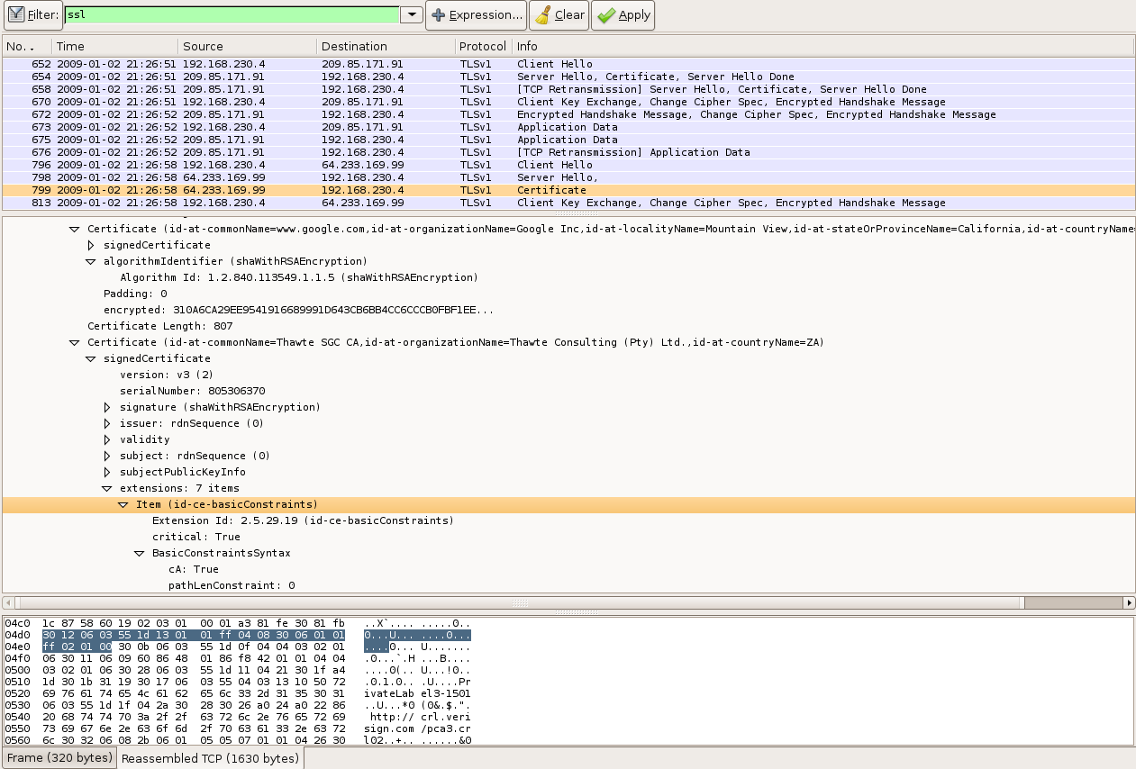
Task: Collapse the www.google.com Certificate node
Action: point(75,229)
